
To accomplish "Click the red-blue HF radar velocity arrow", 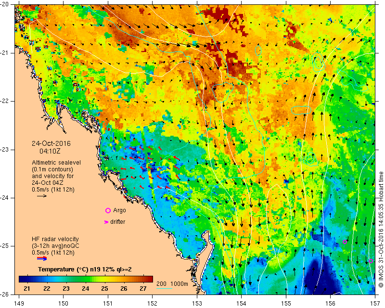I will pyautogui.click(x=42, y=258).
